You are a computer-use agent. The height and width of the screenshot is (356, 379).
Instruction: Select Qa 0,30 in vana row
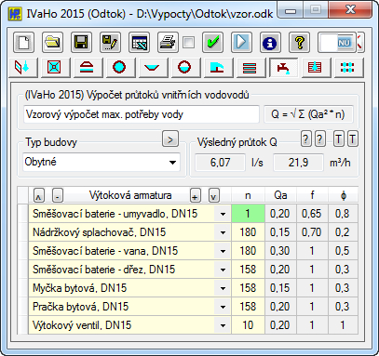coord(280,251)
